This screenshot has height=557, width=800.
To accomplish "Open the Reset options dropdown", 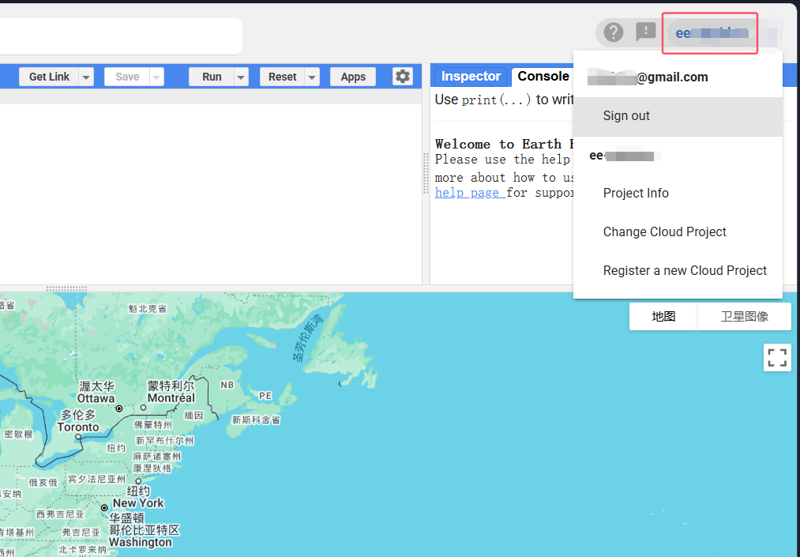I will point(310,76).
